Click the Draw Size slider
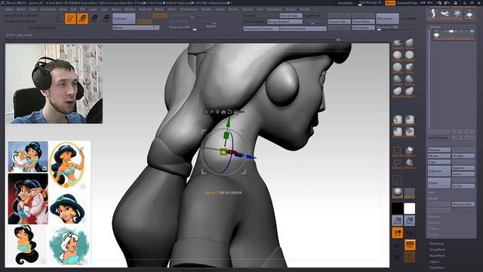 click(x=192, y=28)
